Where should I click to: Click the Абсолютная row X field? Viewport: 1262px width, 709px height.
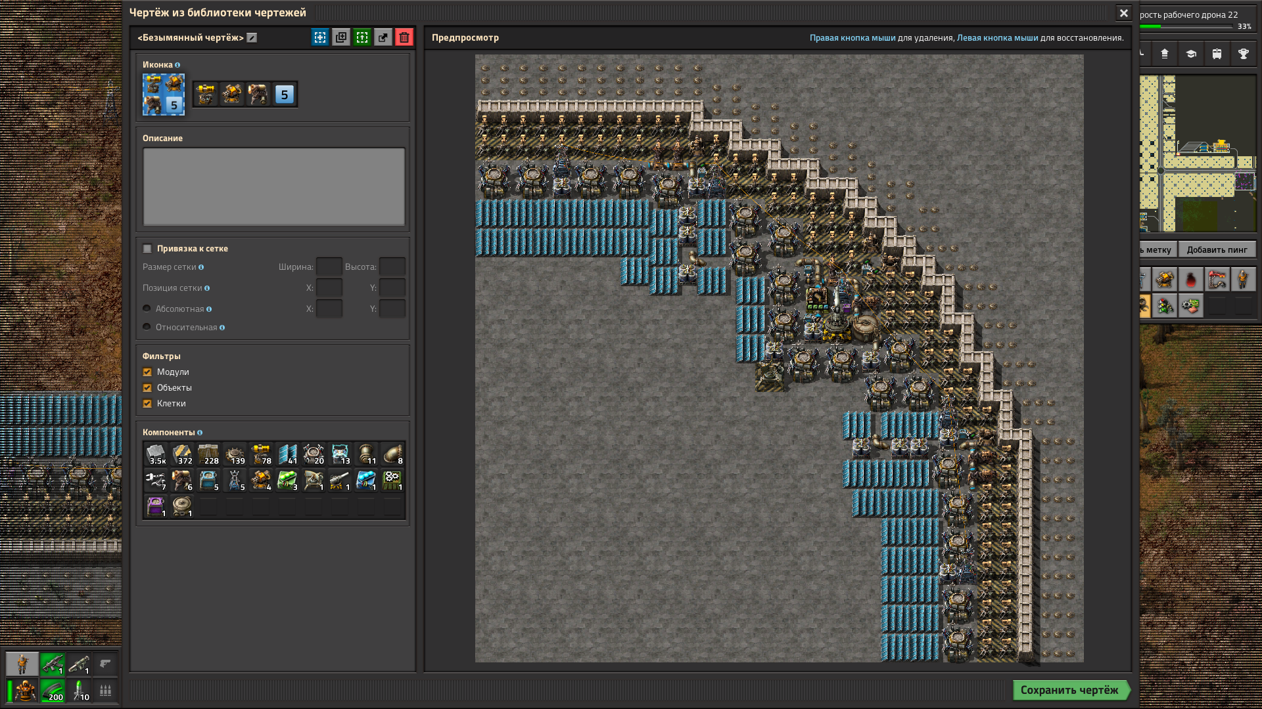click(x=329, y=309)
